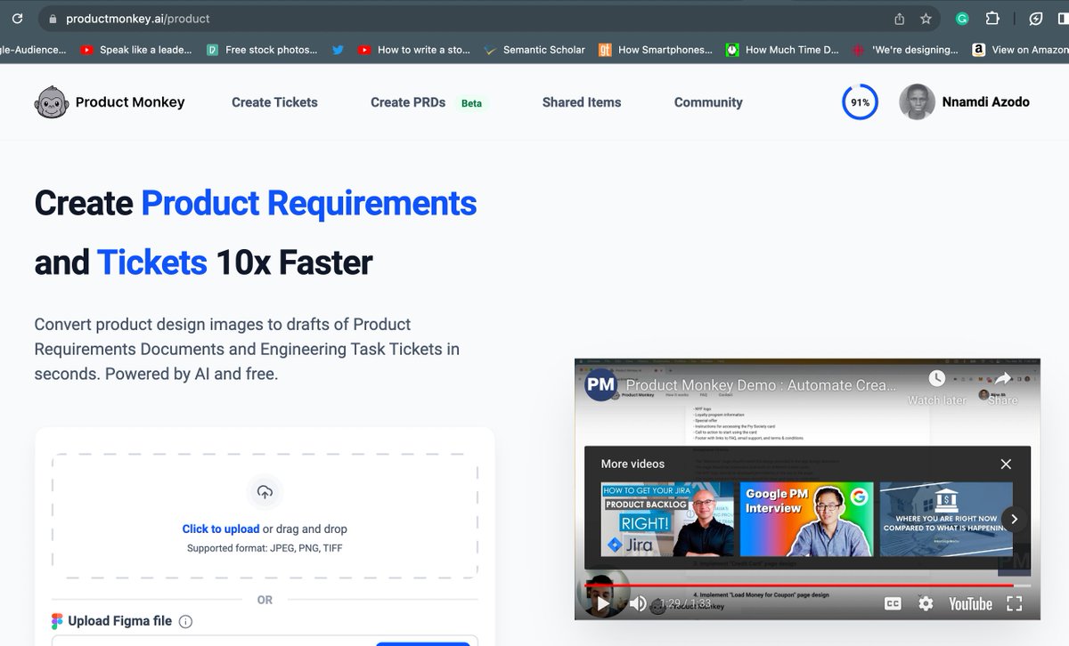Open Free stock photos bookmark
This screenshot has height=646, width=1069.
(x=262, y=50)
